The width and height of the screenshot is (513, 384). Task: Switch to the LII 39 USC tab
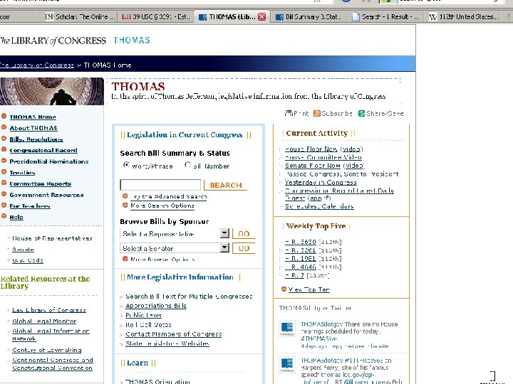[156, 16]
